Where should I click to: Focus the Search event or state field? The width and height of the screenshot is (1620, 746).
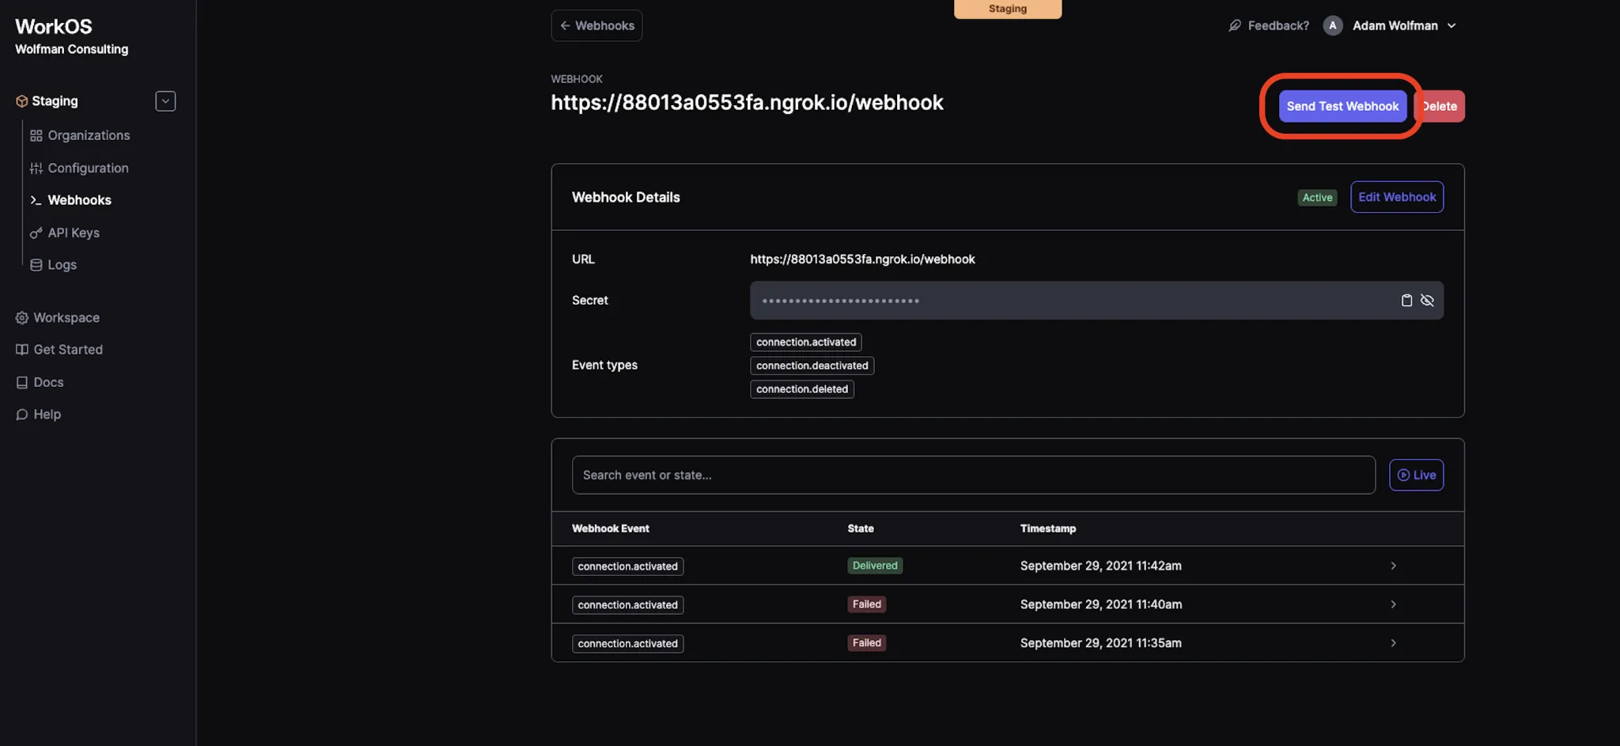tap(974, 475)
